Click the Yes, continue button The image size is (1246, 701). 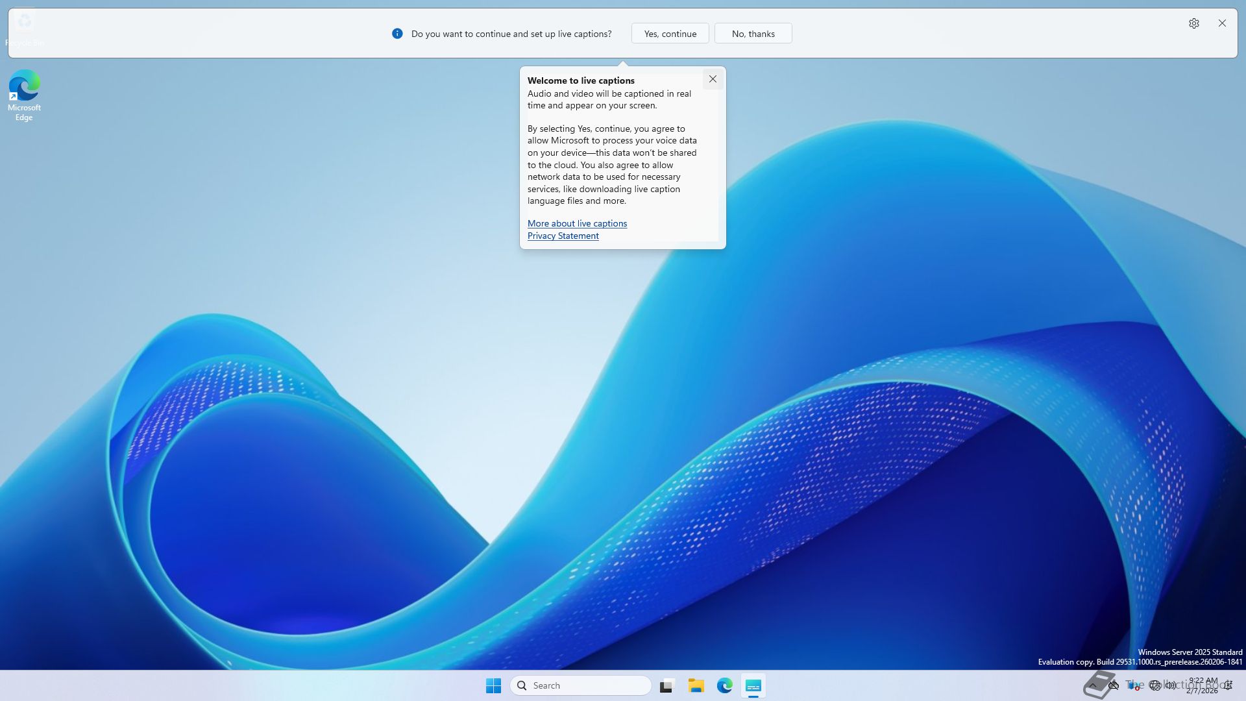(x=670, y=34)
